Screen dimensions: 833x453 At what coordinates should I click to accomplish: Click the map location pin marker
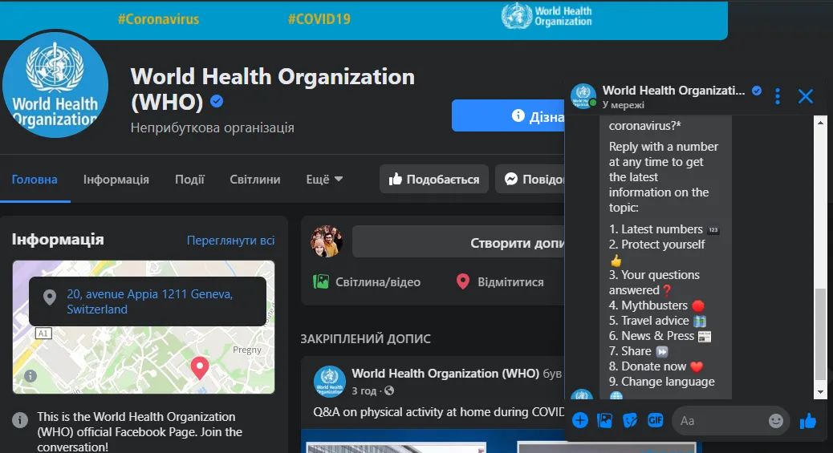pyautogui.click(x=199, y=368)
